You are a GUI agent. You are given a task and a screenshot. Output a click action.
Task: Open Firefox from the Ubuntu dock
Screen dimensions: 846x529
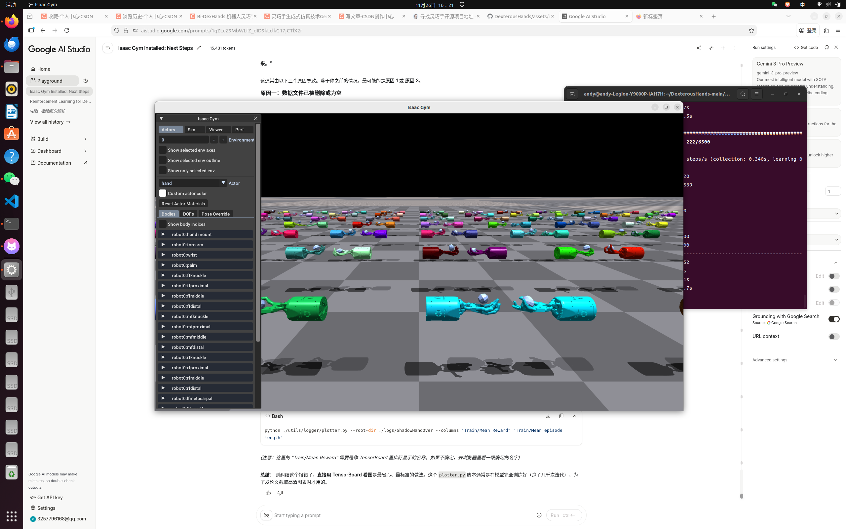click(x=12, y=22)
